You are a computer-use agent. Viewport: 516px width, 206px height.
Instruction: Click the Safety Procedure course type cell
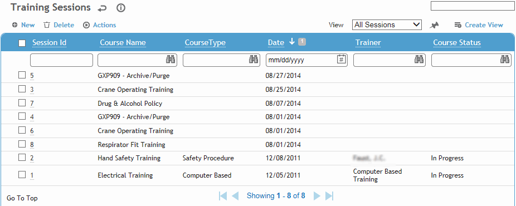click(208, 158)
